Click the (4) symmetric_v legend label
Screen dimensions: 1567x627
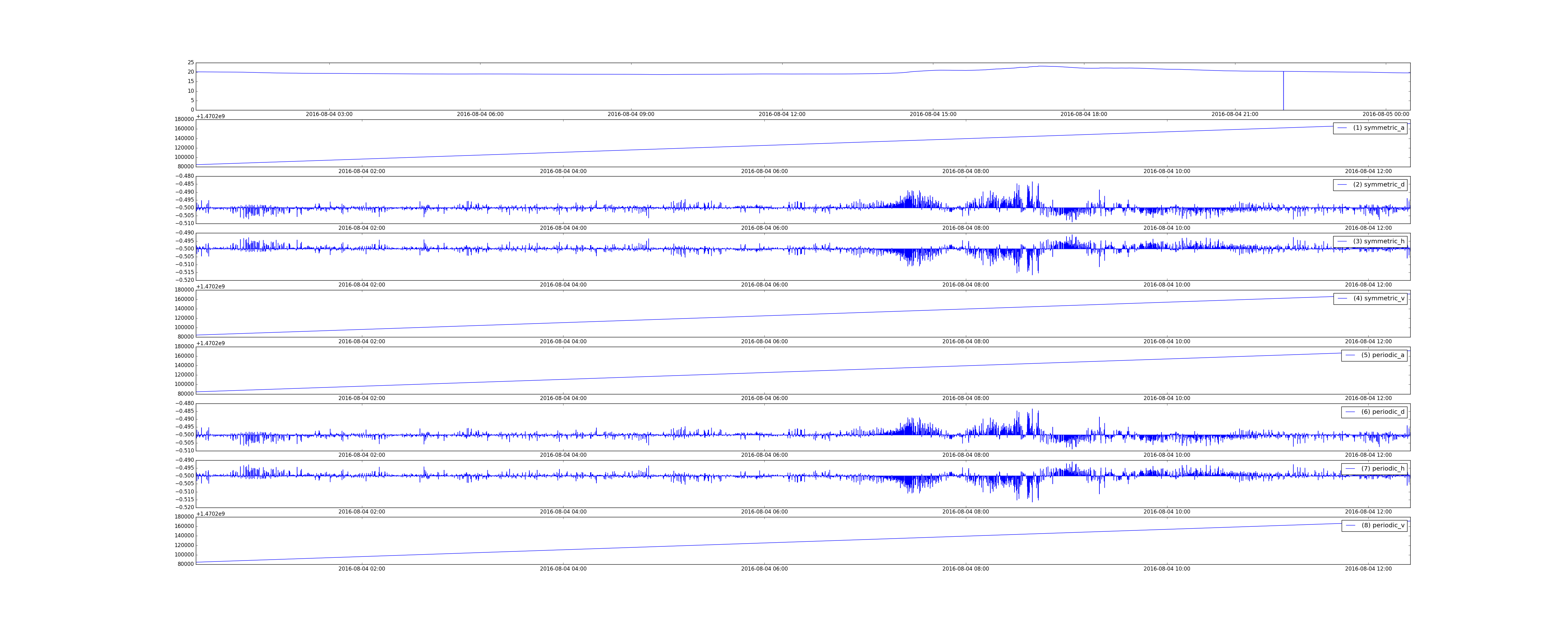1378,298
